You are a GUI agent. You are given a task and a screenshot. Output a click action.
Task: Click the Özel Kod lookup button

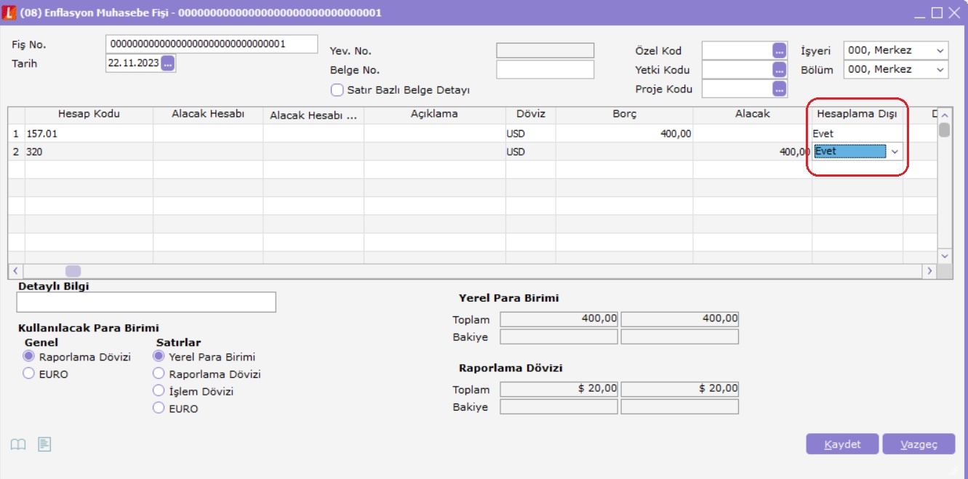(x=780, y=51)
